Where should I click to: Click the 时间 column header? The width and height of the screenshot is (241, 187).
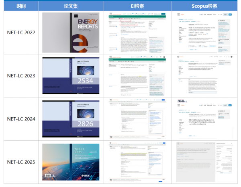[21, 6]
